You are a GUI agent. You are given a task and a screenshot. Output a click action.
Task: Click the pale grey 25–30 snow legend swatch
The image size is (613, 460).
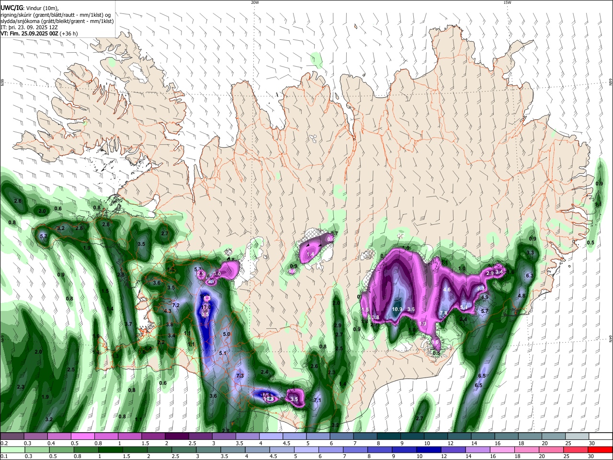coord(577,436)
